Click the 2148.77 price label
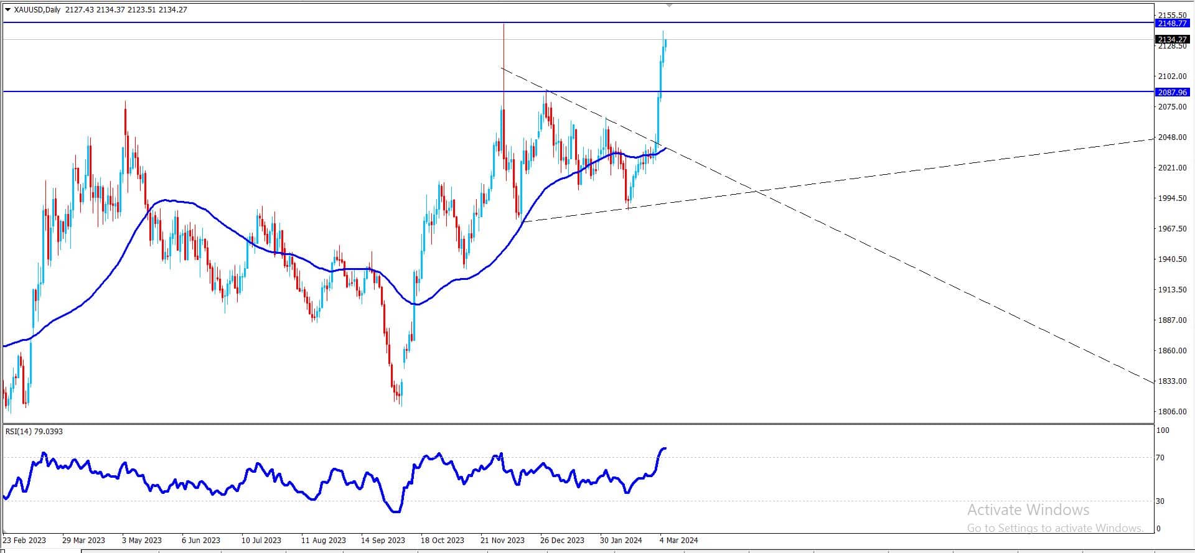The width and height of the screenshot is (1195, 553). [1172, 23]
